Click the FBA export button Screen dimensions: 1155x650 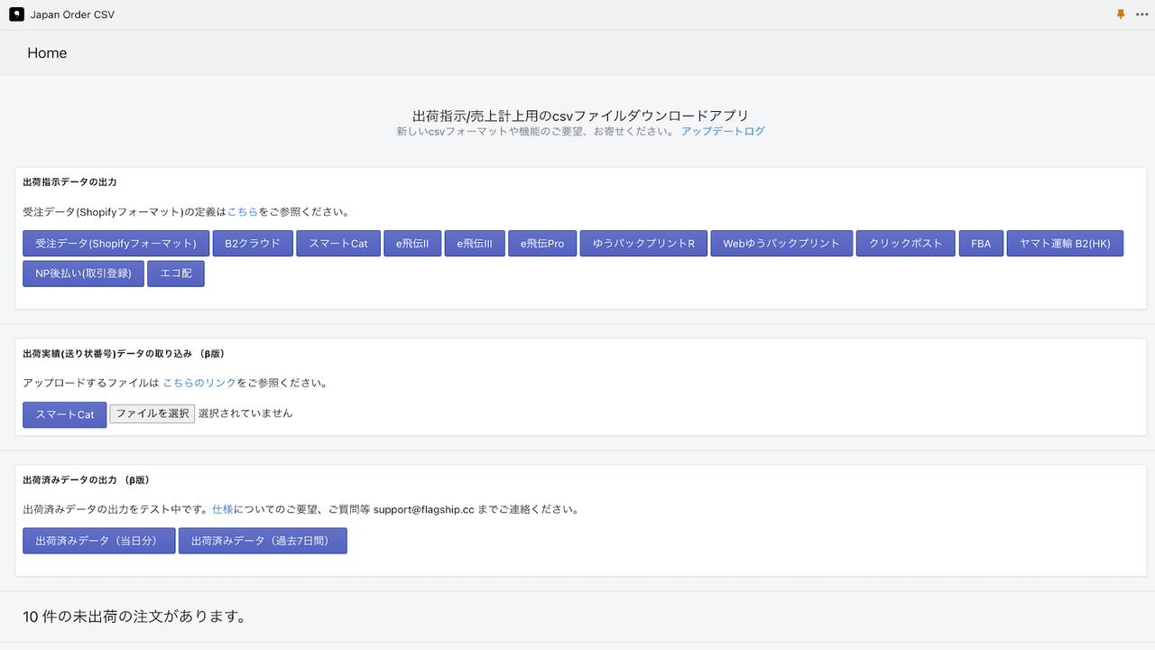[x=981, y=243]
